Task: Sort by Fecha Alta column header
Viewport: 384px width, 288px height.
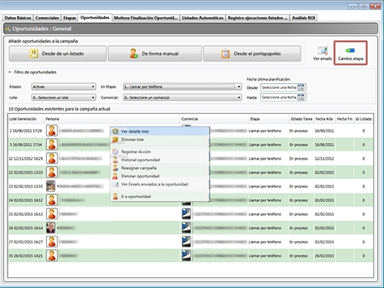Action: (x=324, y=119)
